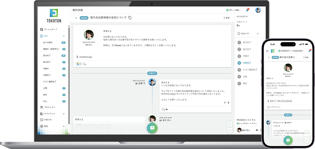315x149 pixels.
Task: Open お知らせ in the sidebar
Action: coord(46,120)
